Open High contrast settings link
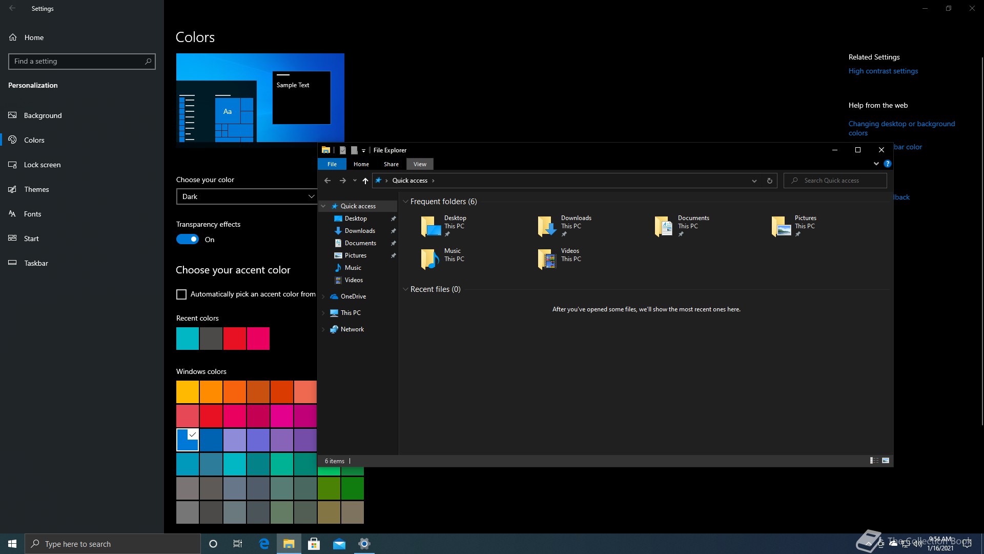This screenshot has height=554, width=984. click(x=883, y=71)
